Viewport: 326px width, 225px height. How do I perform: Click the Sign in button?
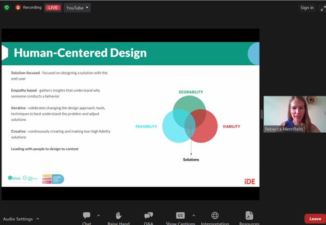click(x=307, y=8)
